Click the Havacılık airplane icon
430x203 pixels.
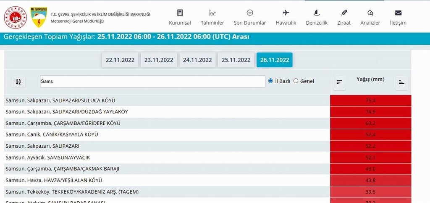pos(286,13)
